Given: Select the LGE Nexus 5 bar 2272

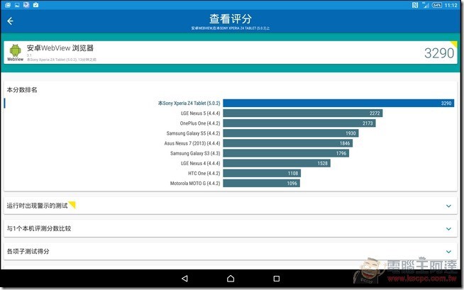Looking at the screenshot, I should (x=303, y=113).
